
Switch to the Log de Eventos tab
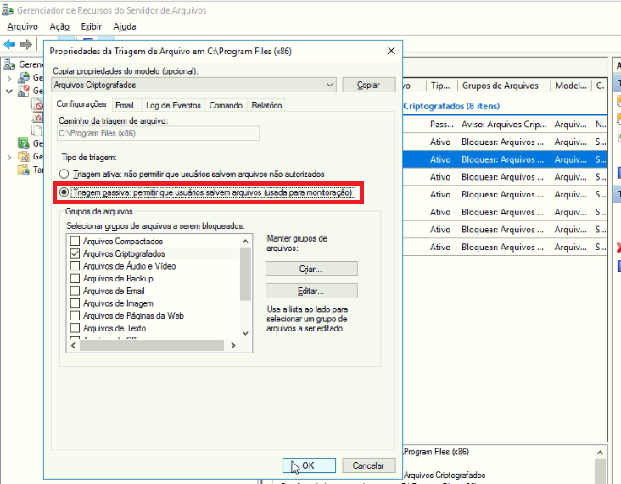(x=173, y=105)
